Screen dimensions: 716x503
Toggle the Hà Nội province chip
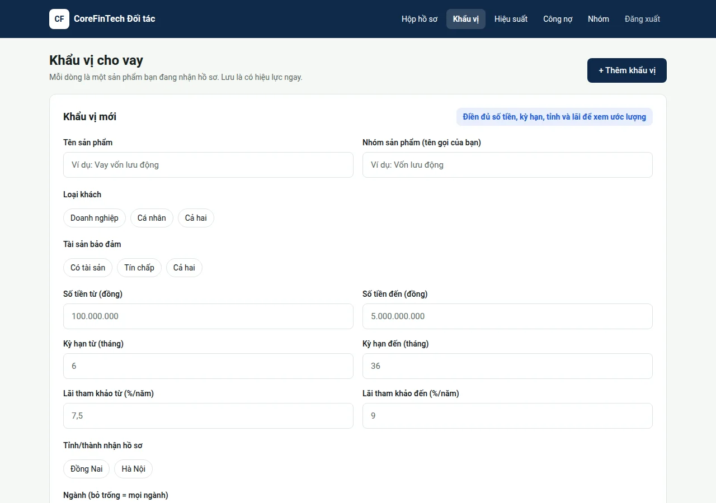(133, 469)
